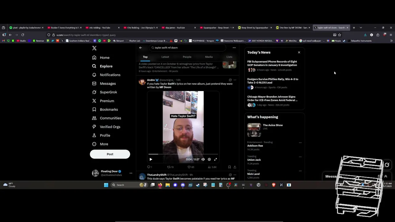Click the Post button
Viewport: 395px width, 222px height.
110,154
